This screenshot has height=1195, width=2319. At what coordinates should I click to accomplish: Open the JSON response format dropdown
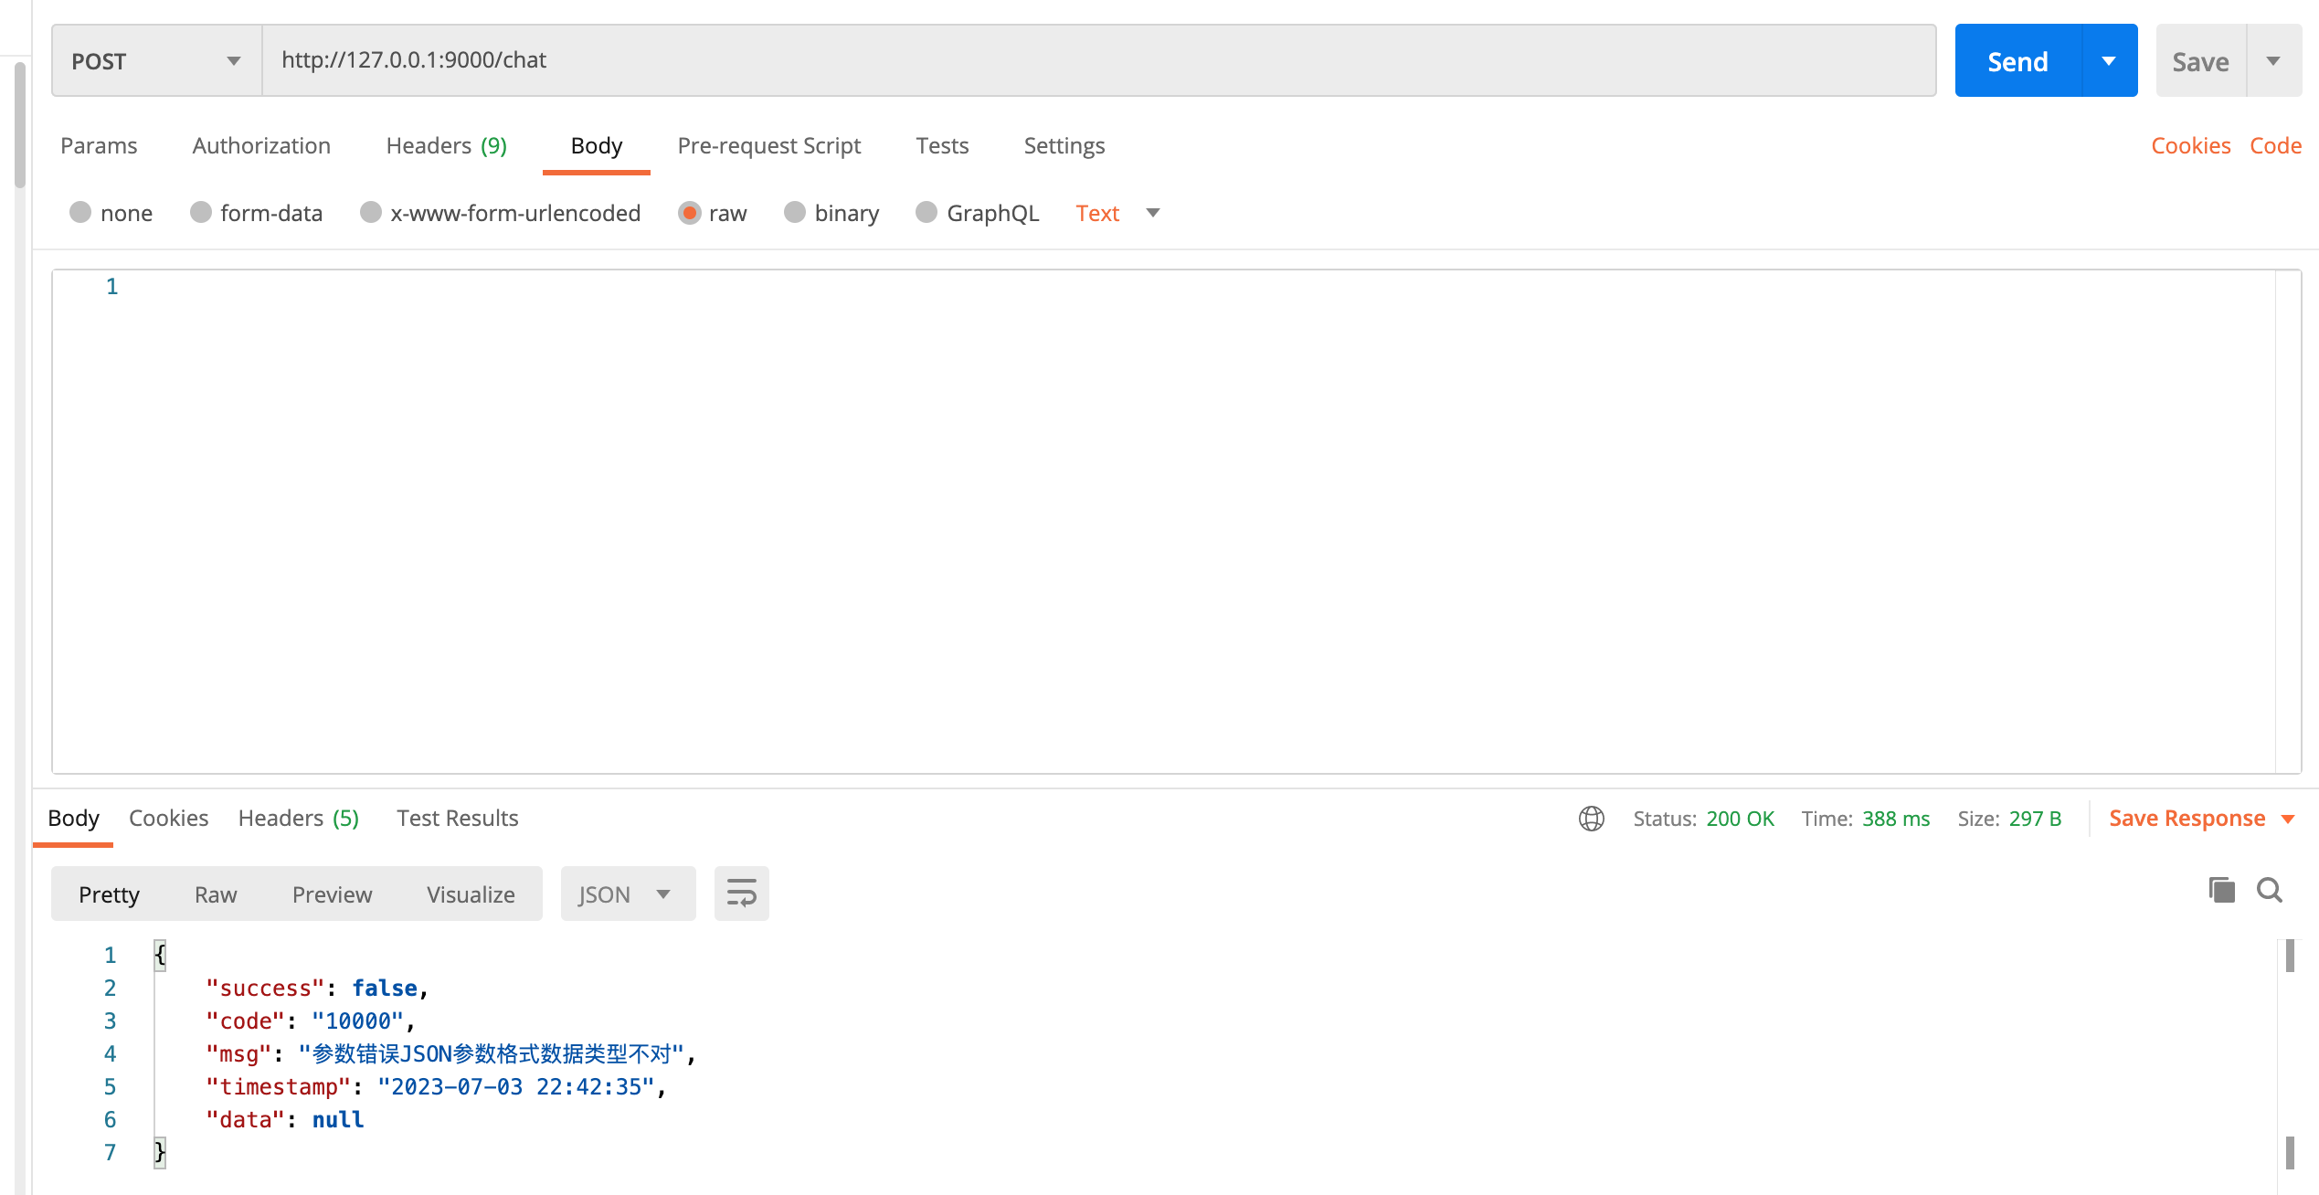tap(627, 894)
